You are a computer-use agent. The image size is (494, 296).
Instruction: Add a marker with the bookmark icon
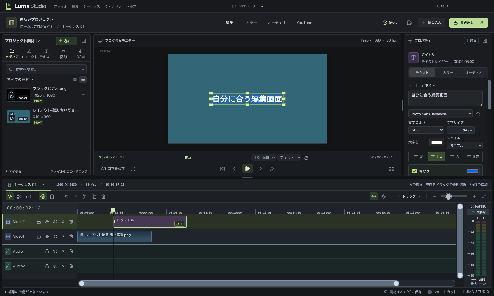52,196
